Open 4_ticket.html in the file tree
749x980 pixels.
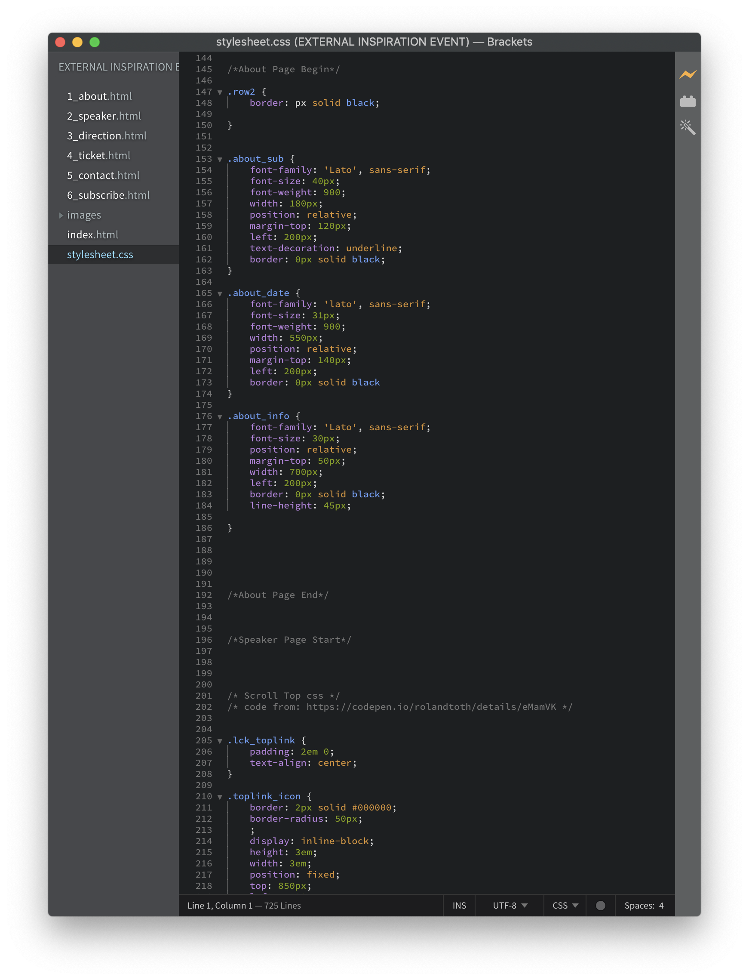[x=98, y=155]
